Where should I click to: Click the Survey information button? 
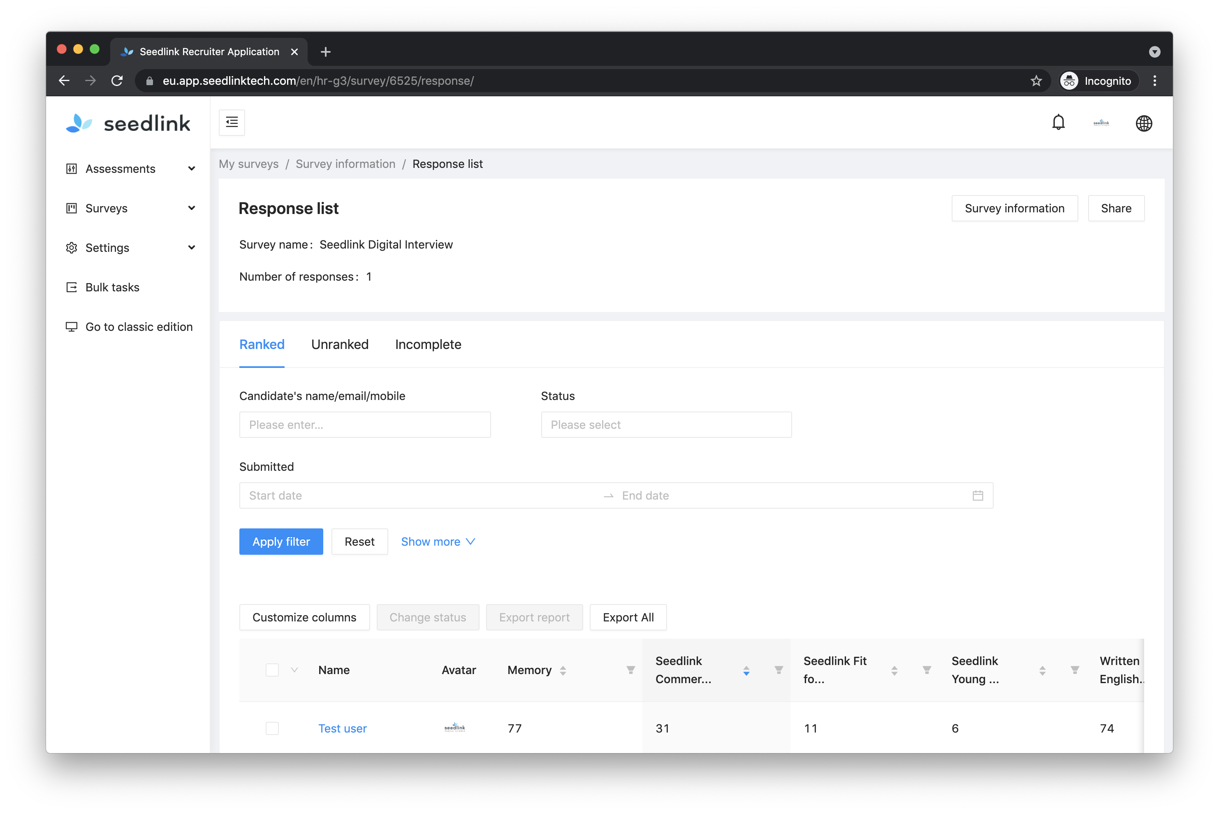(x=1014, y=208)
